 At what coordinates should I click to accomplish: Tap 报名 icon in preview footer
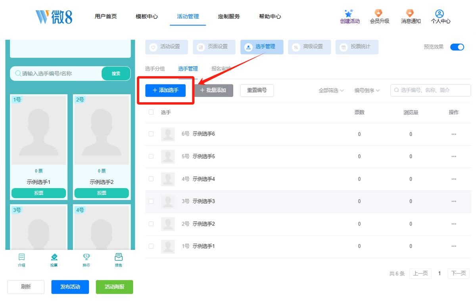click(119, 257)
